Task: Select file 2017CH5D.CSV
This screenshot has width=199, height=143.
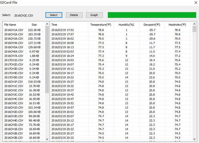Action: [14, 77]
